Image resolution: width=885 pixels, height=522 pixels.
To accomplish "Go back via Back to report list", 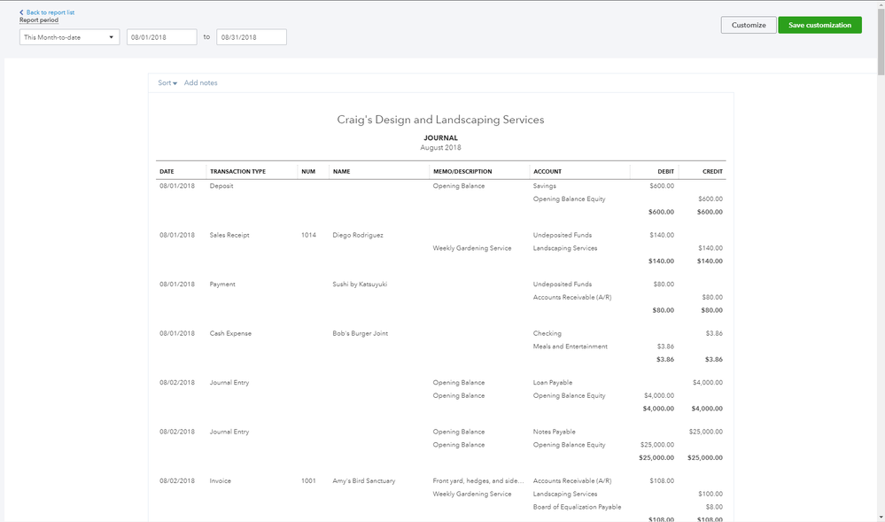I will (x=50, y=12).
